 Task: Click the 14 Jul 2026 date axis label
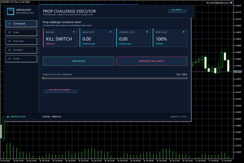[x=5, y=161]
